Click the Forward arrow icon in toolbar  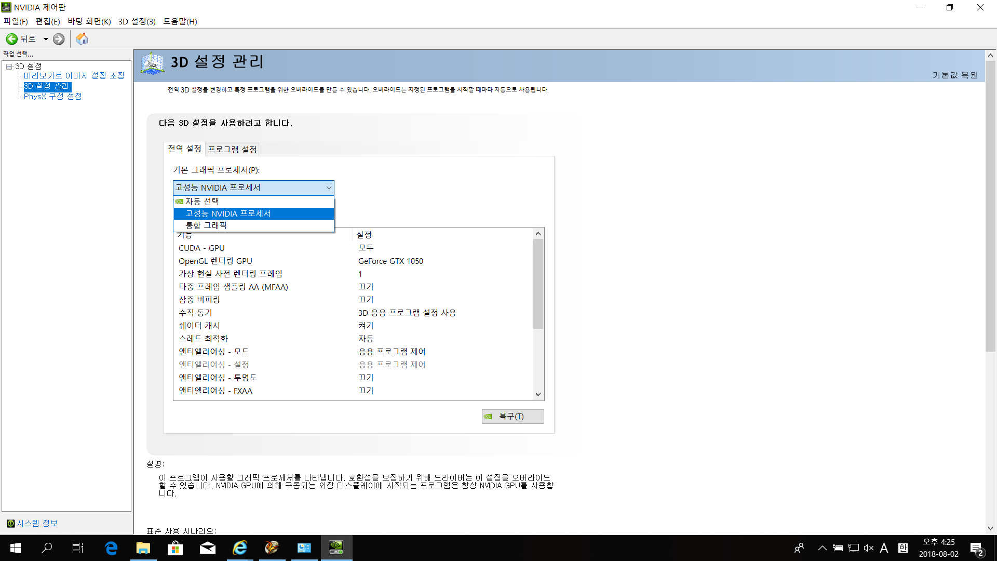(59, 39)
